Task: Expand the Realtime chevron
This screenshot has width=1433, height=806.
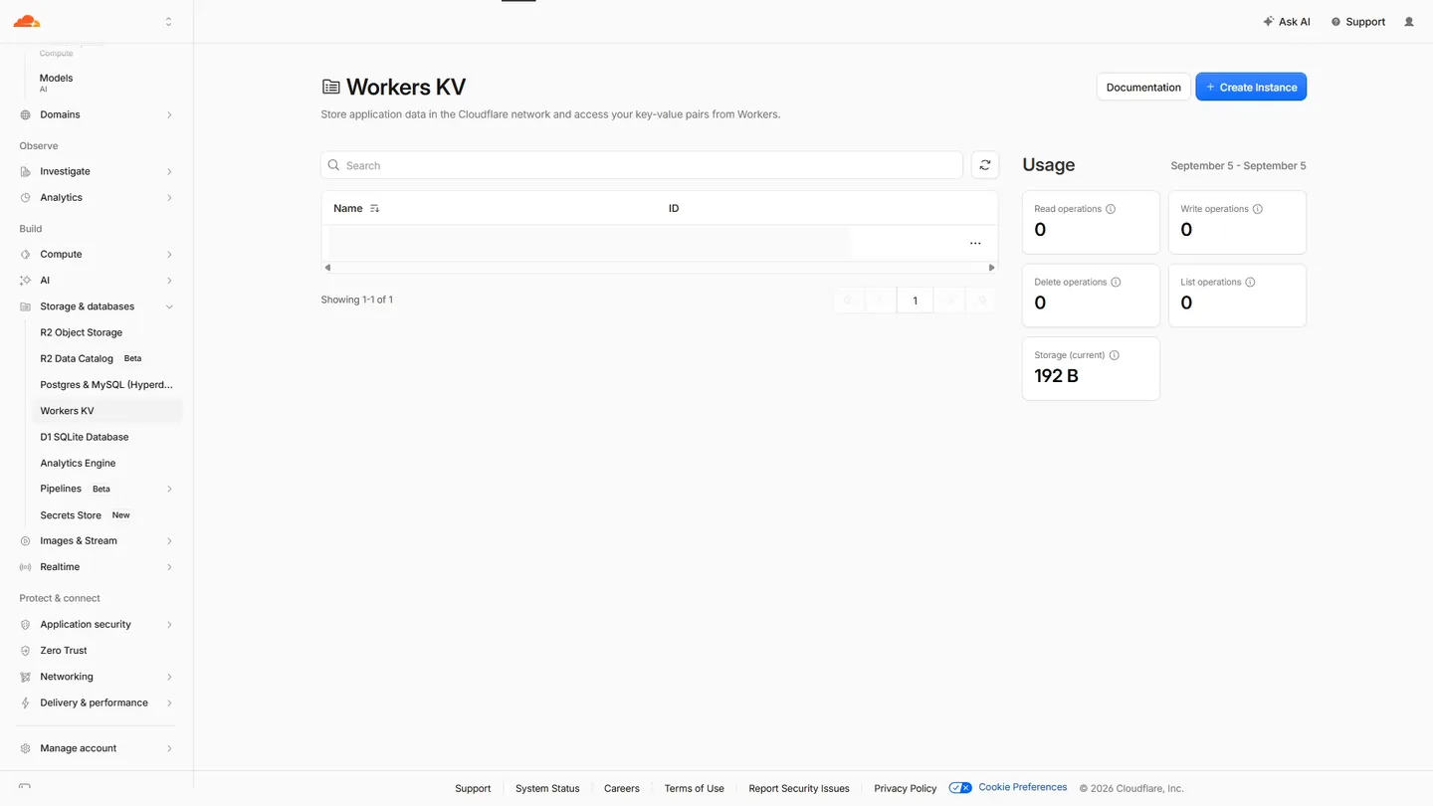Action: click(x=169, y=566)
